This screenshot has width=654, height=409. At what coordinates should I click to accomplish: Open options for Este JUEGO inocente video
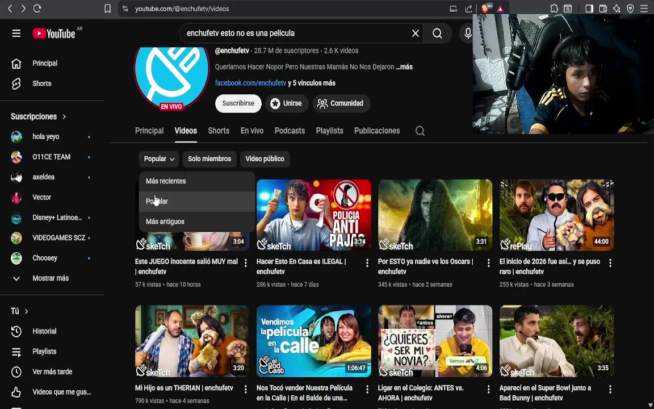click(246, 263)
